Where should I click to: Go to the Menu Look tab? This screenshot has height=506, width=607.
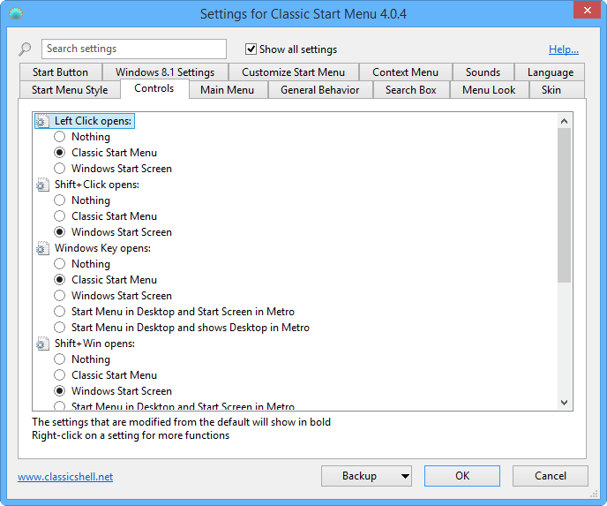point(489,90)
